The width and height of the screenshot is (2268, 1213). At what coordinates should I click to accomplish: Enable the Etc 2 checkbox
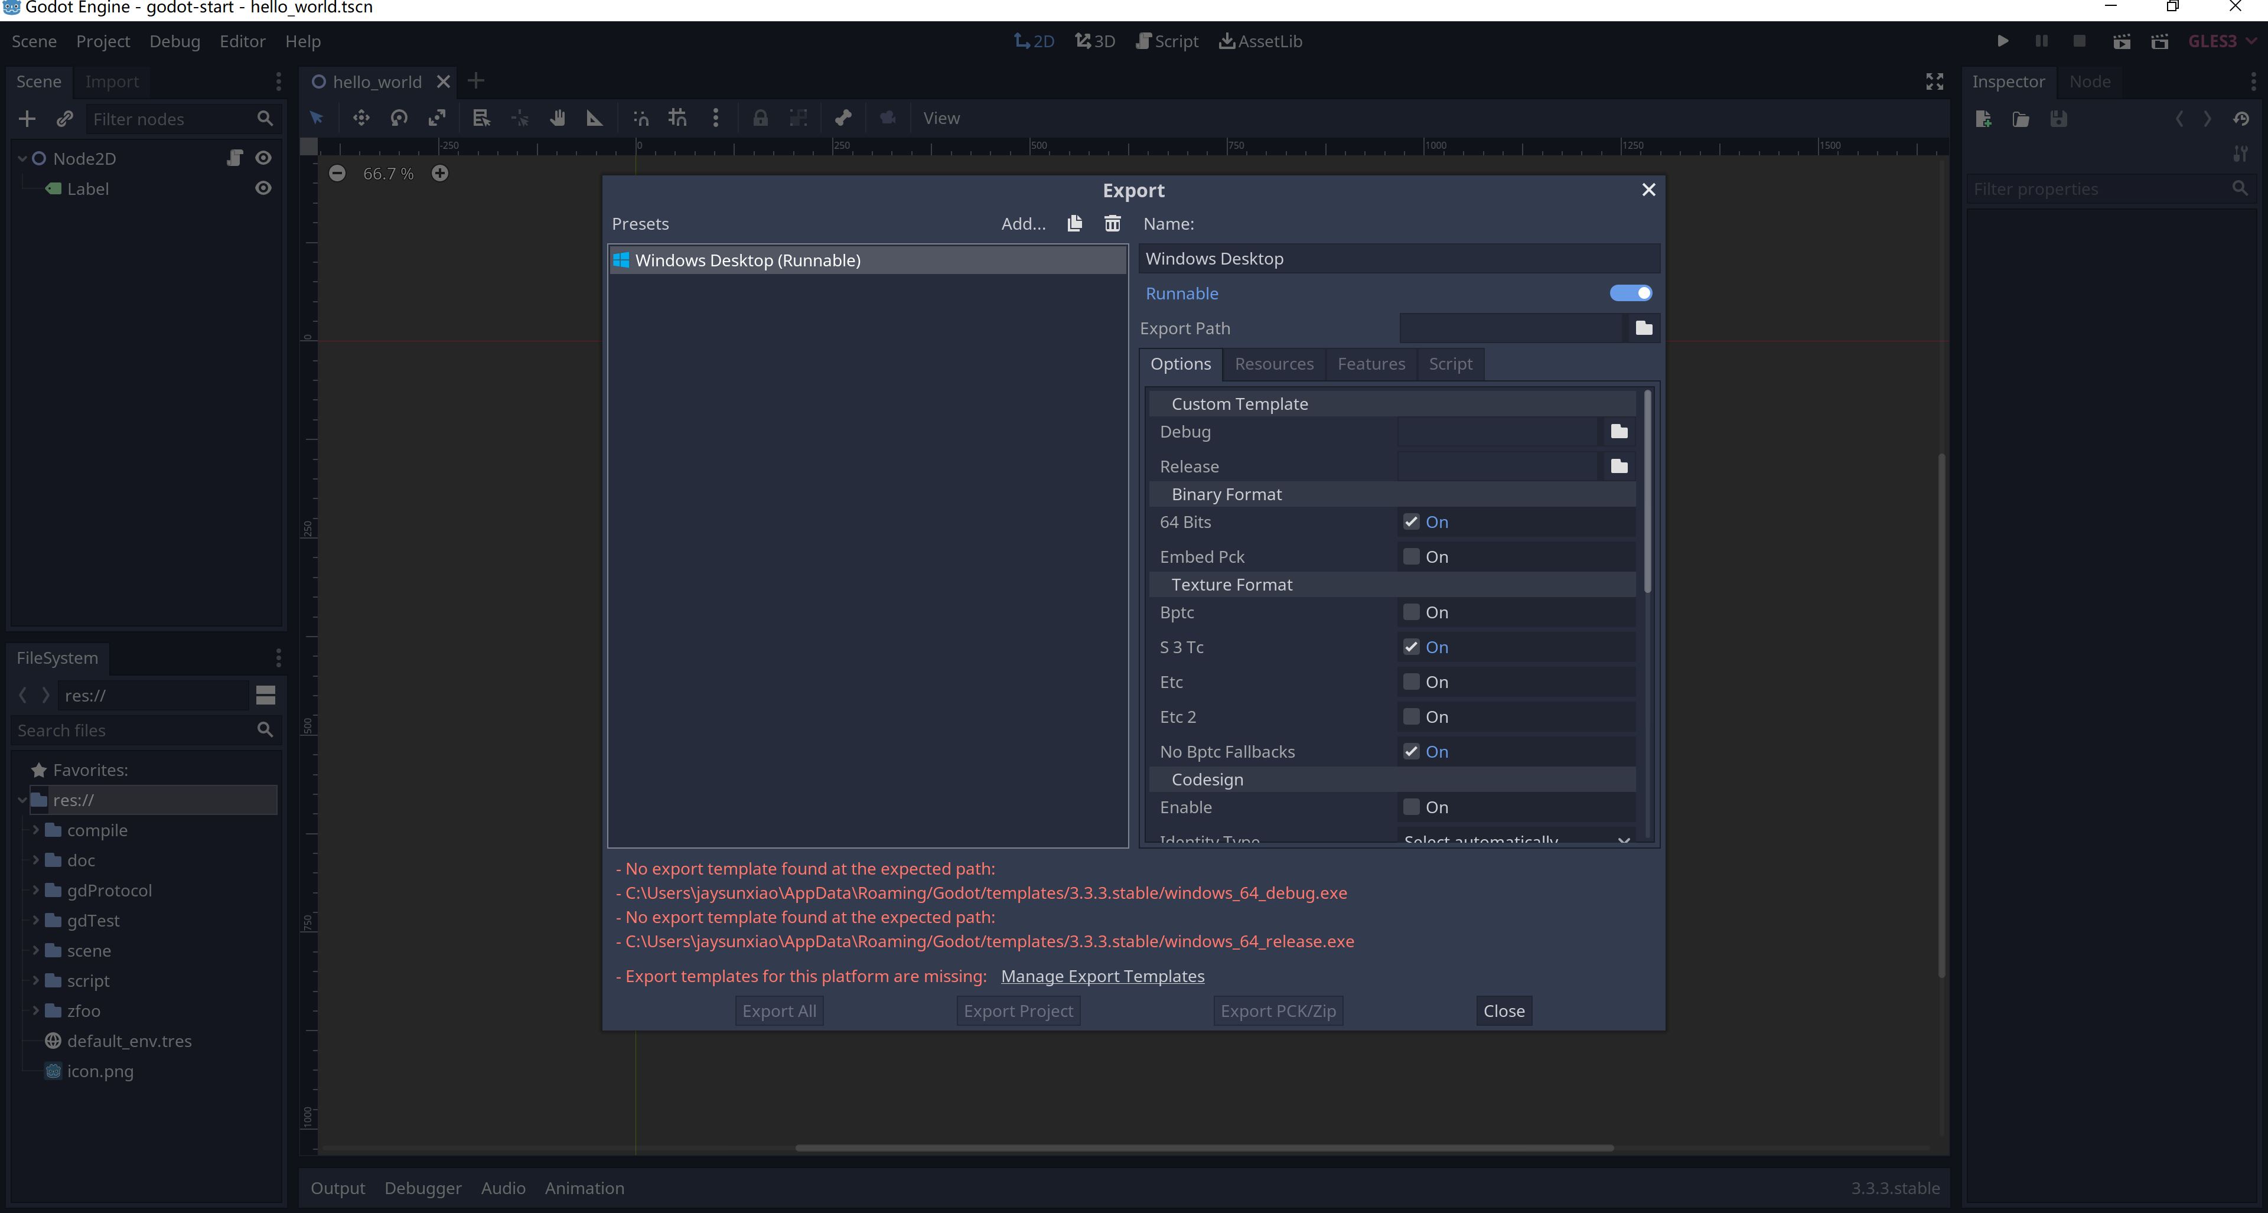point(1412,716)
